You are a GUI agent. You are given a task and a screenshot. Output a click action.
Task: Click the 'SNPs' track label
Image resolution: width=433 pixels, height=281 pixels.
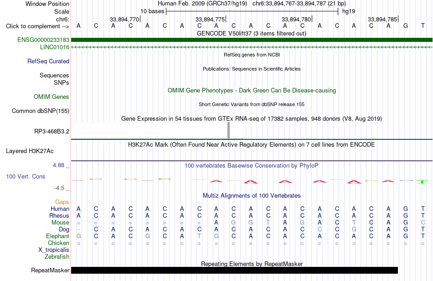coord(62,82)
